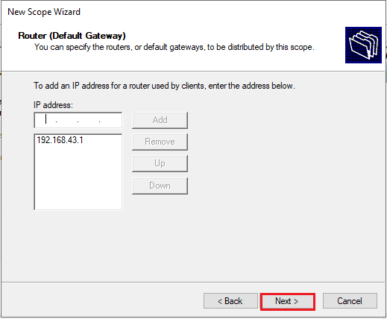Click the Add router address button
This screenshot has height=319, width=387.
[160, 120]
